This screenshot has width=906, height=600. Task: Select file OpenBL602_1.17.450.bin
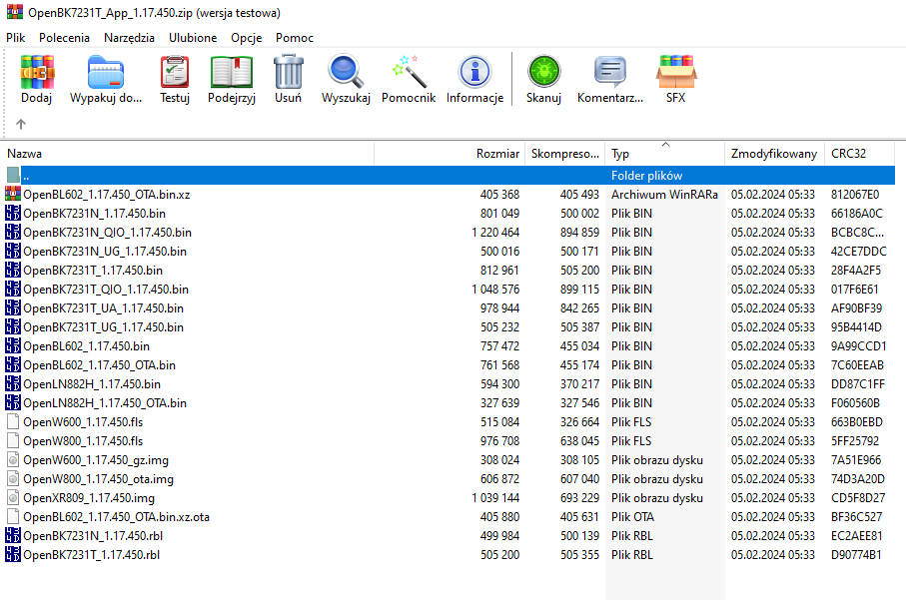(x=87, y=346)
